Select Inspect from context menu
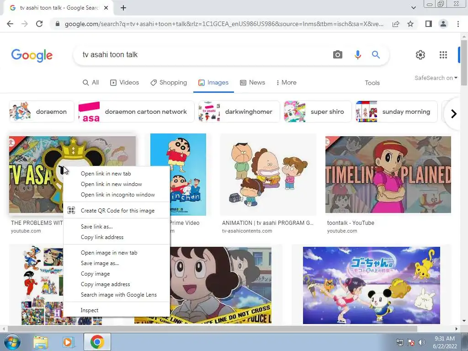 [x=117, y=310]
